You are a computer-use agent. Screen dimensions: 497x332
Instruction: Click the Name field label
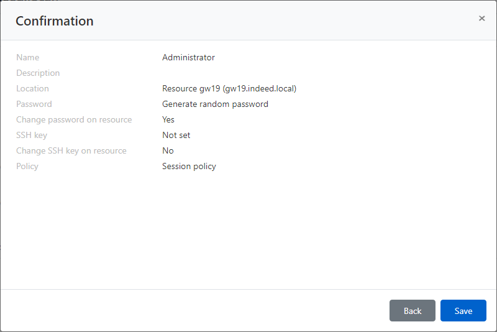27,57
